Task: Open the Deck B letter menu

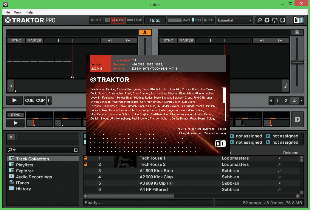Action: pos(297,33)
